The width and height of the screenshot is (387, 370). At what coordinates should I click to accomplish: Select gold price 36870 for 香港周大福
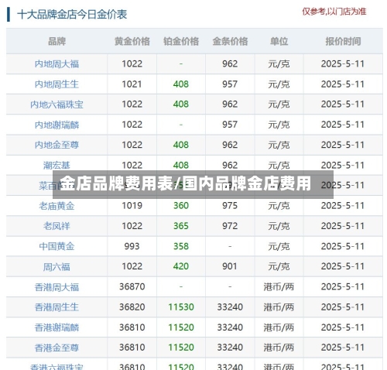point(132,286)
